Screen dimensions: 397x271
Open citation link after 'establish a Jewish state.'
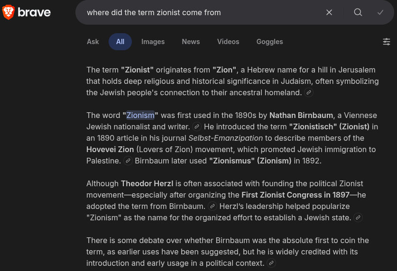[358, 217]
